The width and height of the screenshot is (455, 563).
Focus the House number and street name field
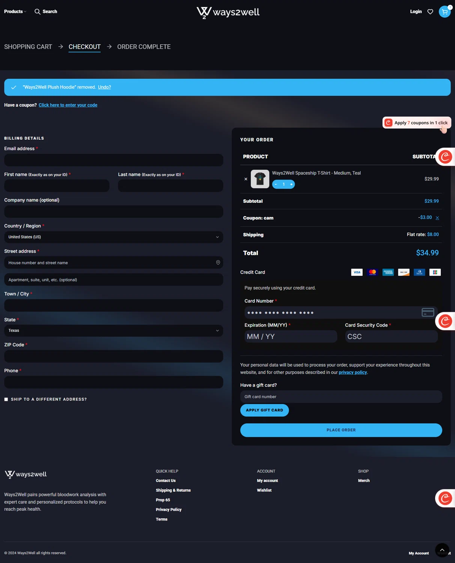(x=114, y=263)
